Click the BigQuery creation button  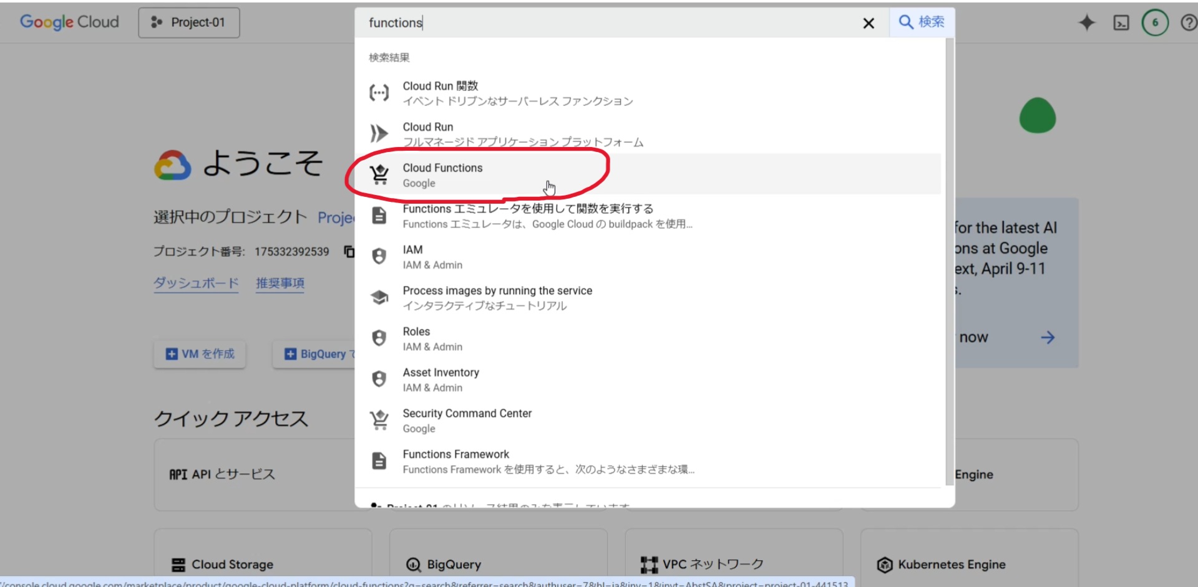[x=318, y=353]
